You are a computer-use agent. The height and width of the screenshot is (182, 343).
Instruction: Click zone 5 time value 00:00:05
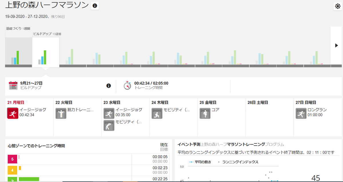coord(160,157)
